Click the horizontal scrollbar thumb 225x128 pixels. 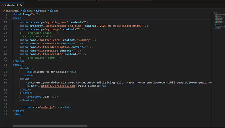click(50, 126)
